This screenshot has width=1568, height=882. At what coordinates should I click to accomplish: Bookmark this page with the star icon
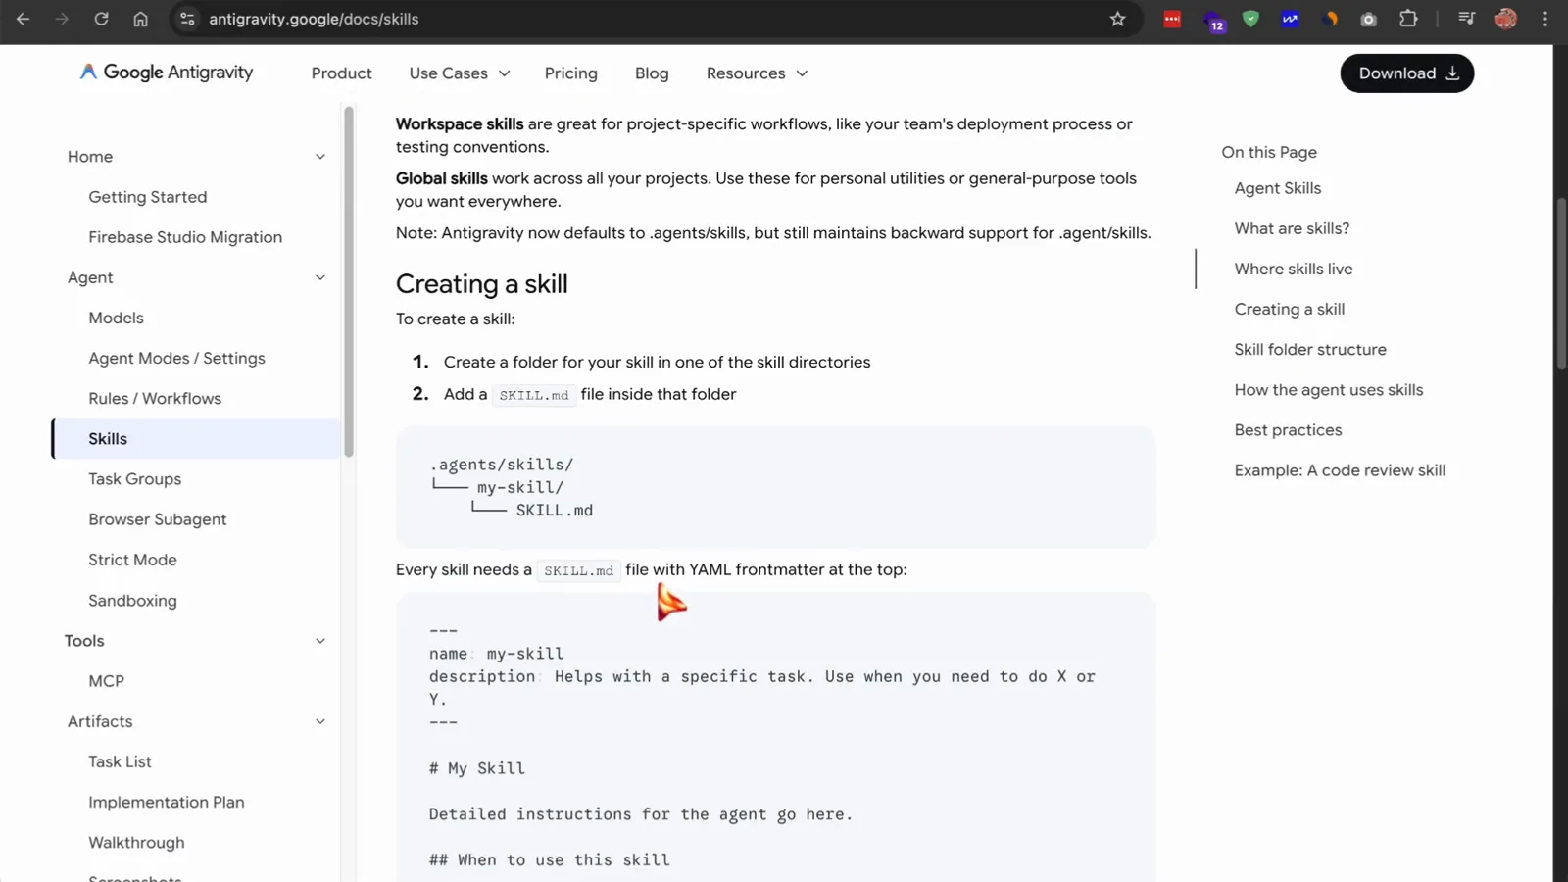tap(1117, 19)
